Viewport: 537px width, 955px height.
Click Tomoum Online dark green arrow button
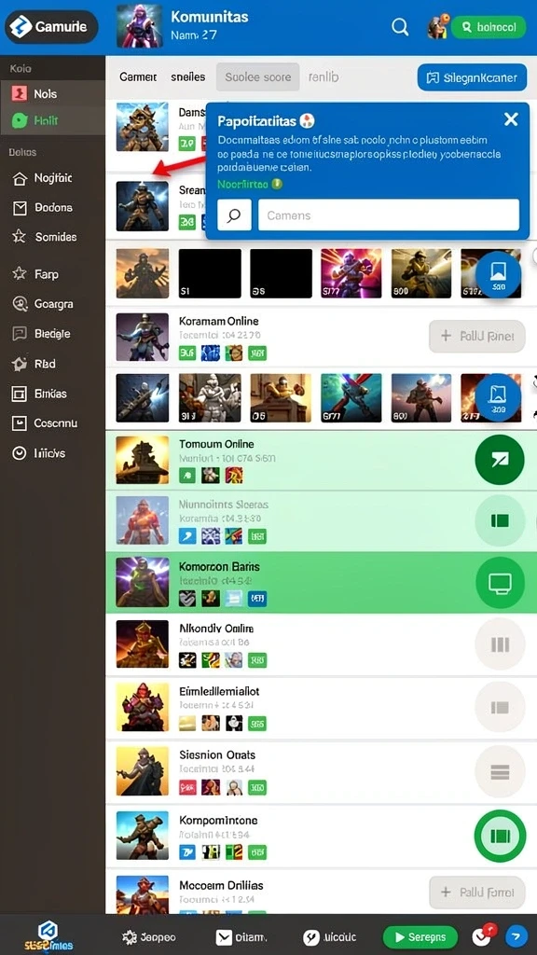(500, 460)
